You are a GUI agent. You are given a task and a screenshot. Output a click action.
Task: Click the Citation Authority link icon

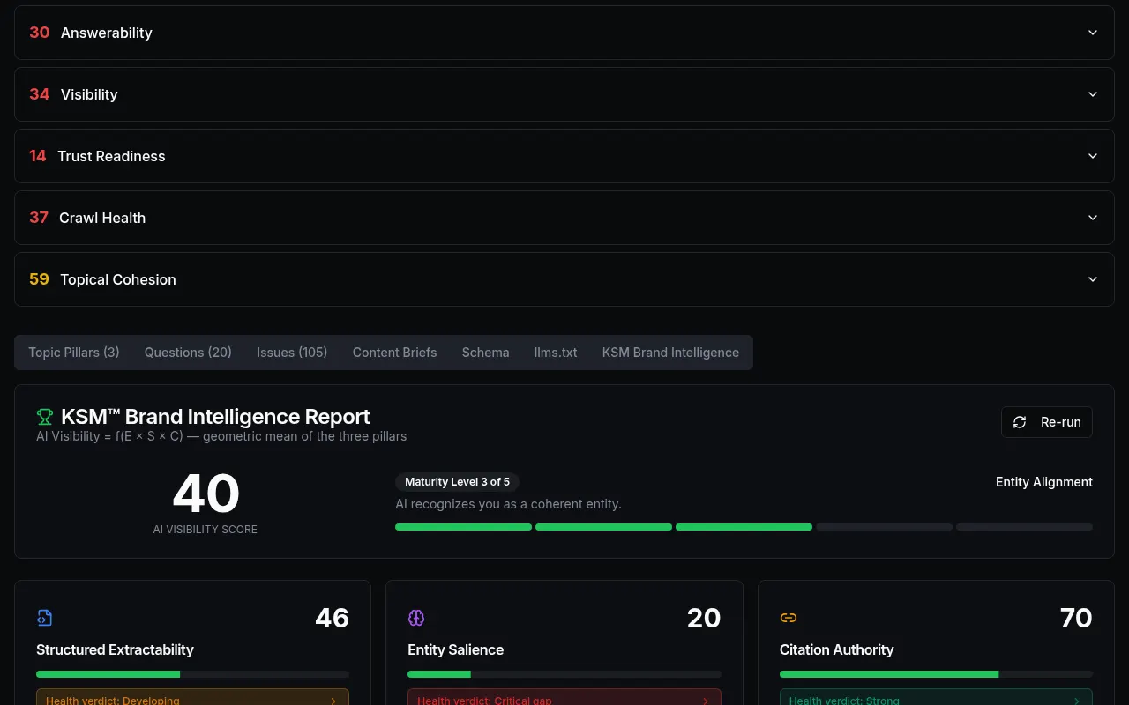click(789, 618)
